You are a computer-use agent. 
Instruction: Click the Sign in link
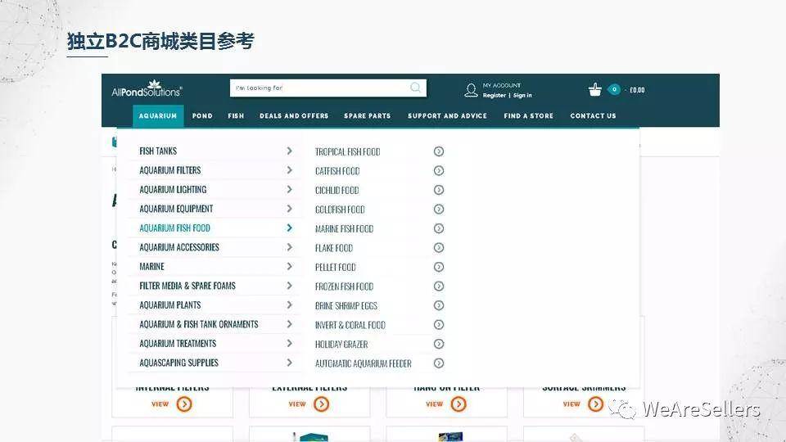(x=522, y=95)
